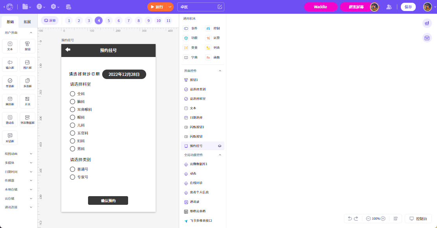The height and width of the screenshot is (228, 437).
Task: Toggle visibility icon on 预约挂号 row
Action: click(x=220, y=146)
